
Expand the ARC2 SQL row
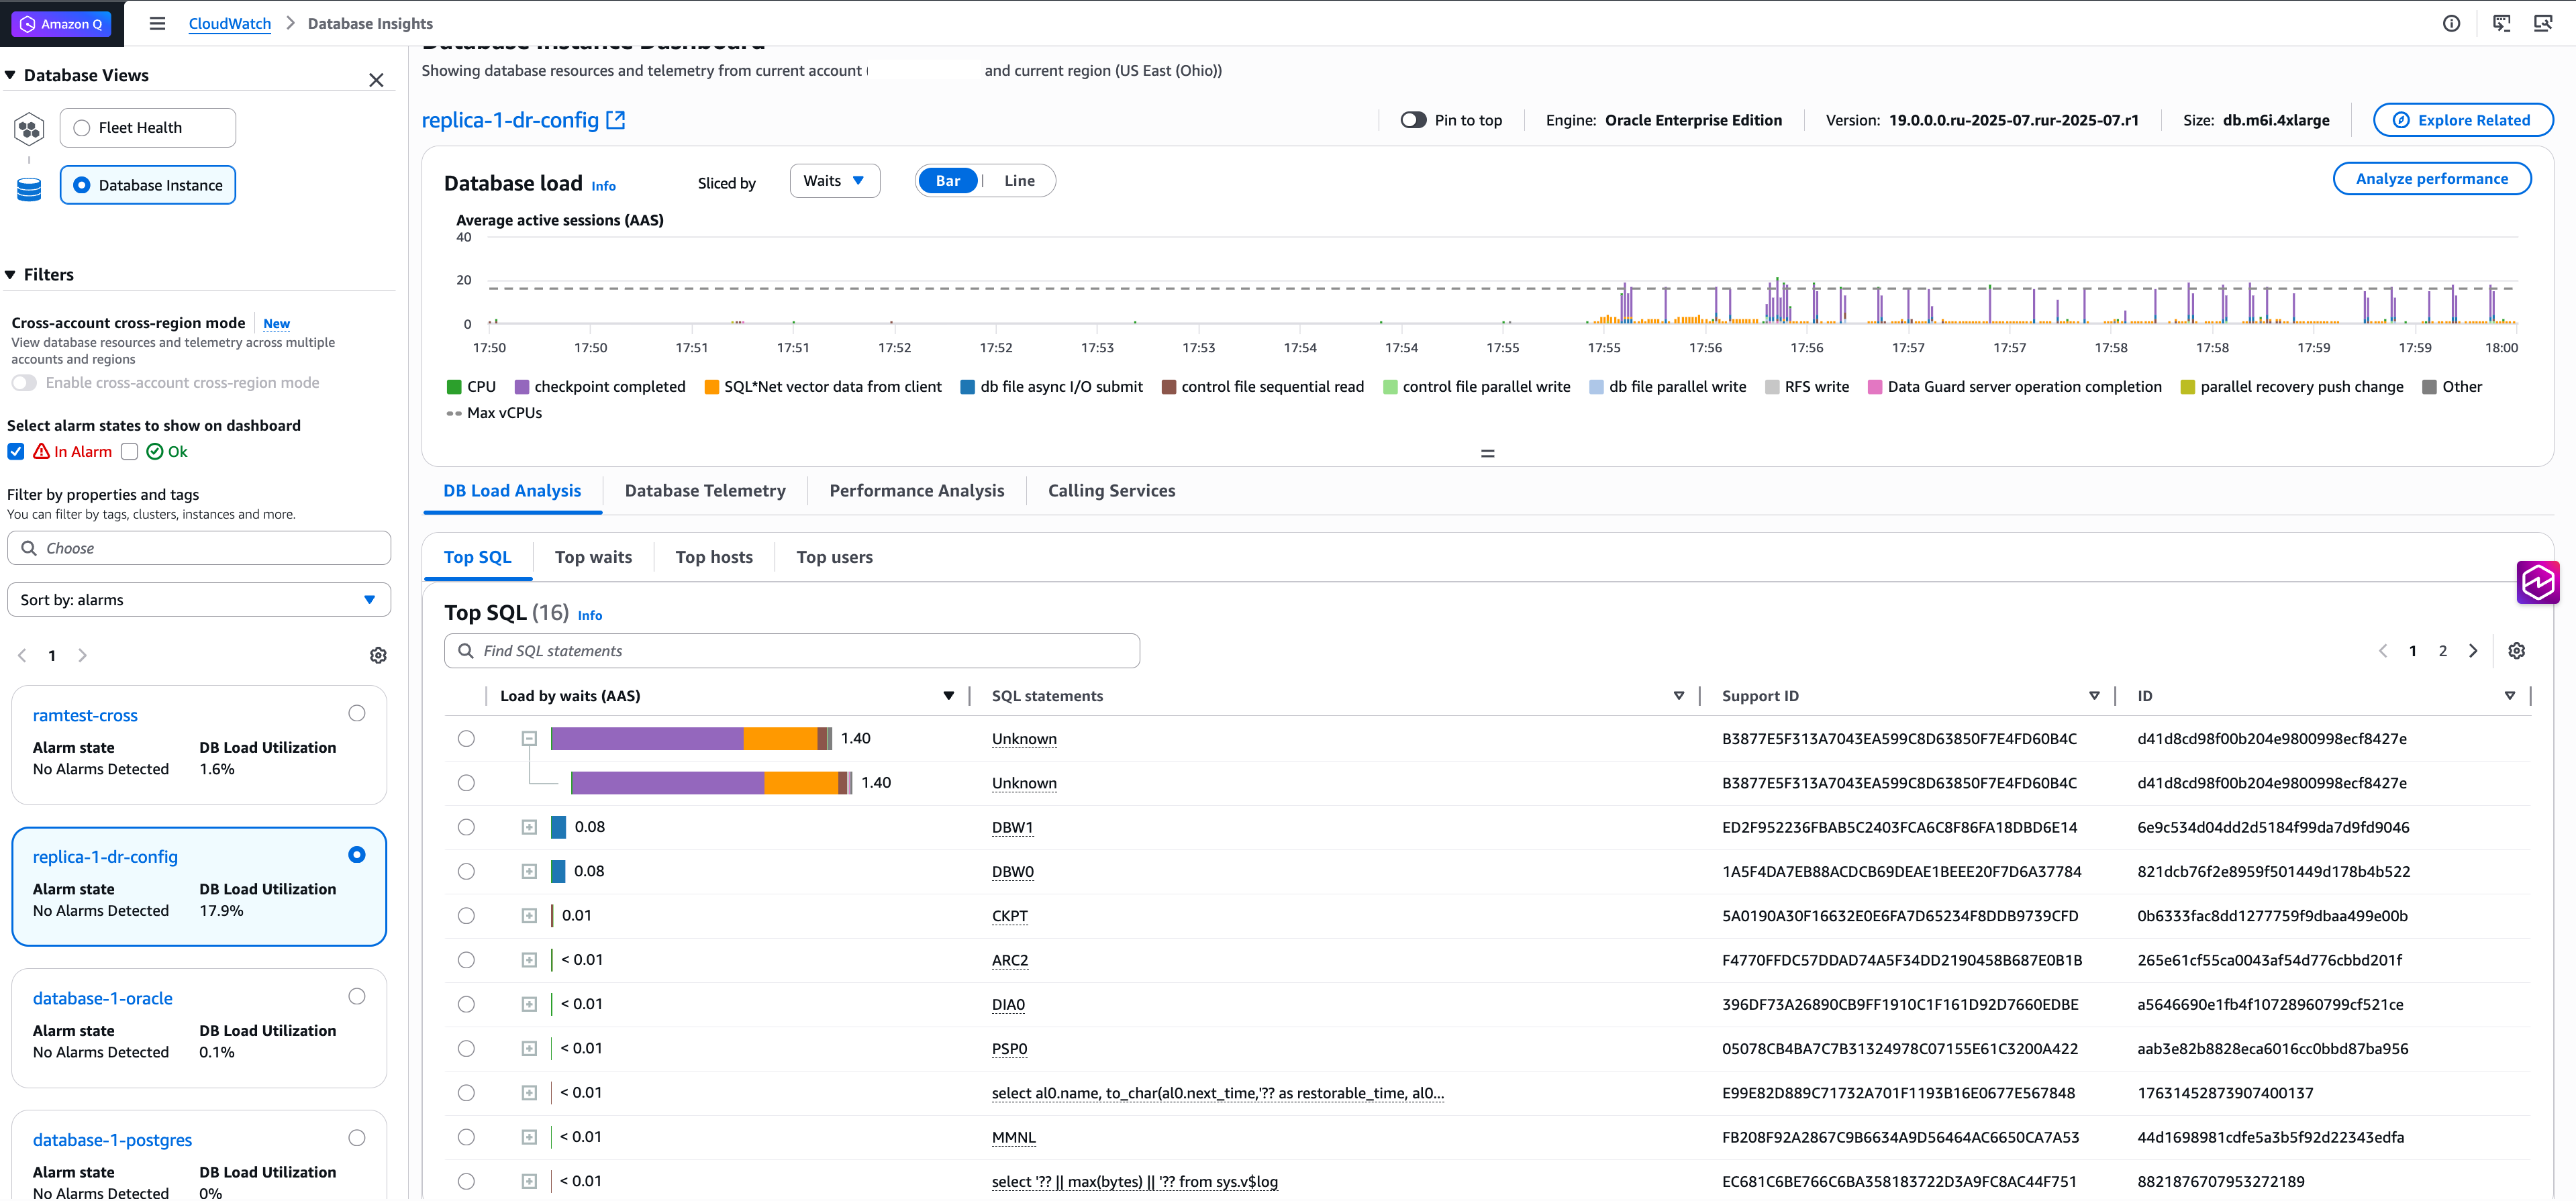[x=529, y=960]
